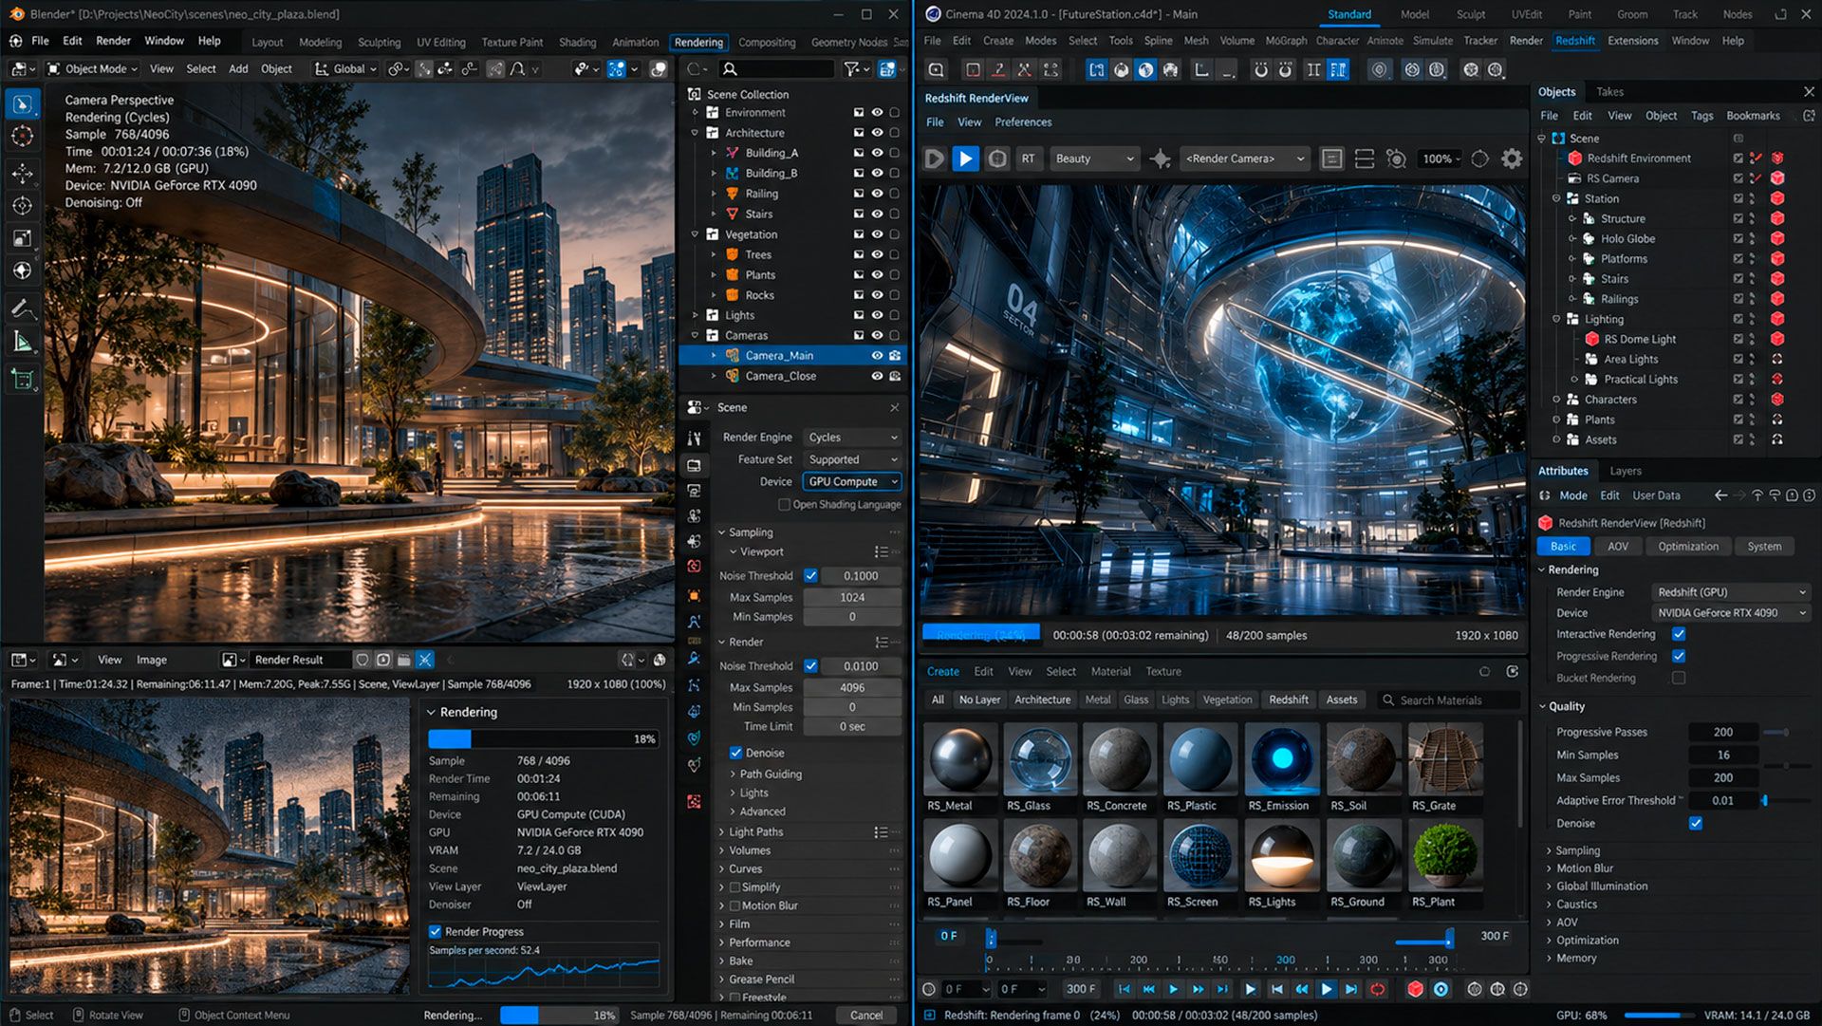Hide Building_A in Blender outliner
Viewport: 1822px width, 1026px height.
pos(877,153)
